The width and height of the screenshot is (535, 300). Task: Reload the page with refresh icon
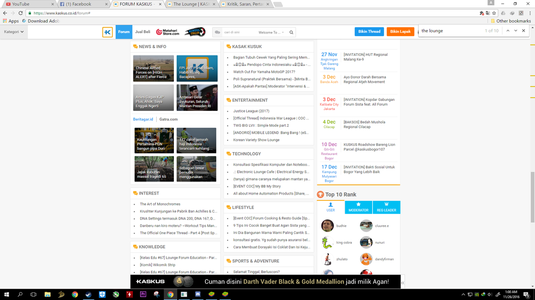click(x=20, y=13)
